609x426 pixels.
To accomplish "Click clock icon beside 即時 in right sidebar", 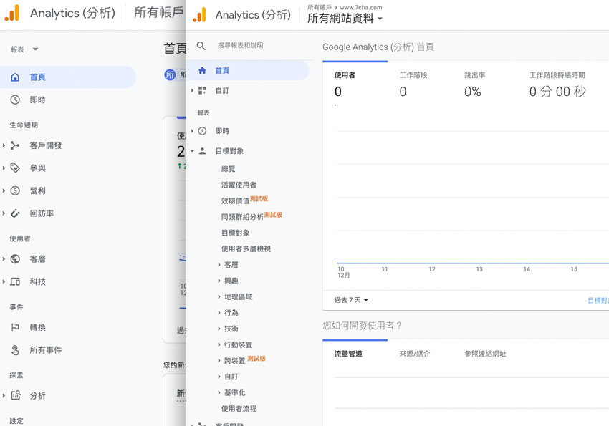I will point(202,131).
